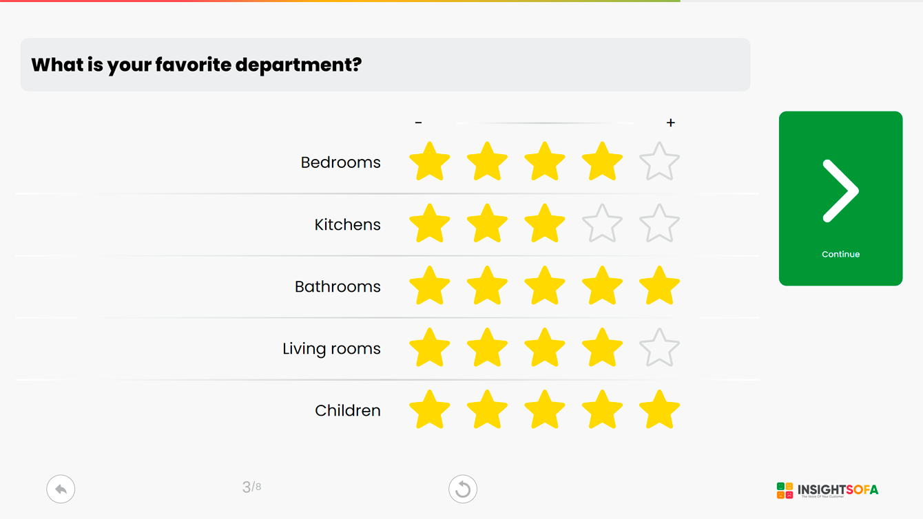Give Kitchens a four-star rating
This screenshot has width=923, height=519.
coord(602,224)
